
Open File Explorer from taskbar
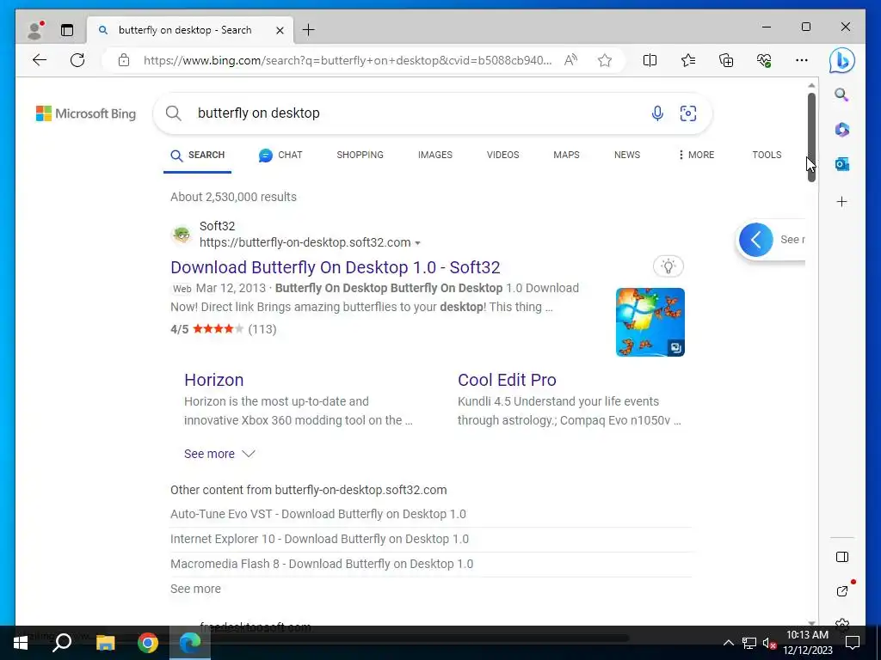pos(105,643)
